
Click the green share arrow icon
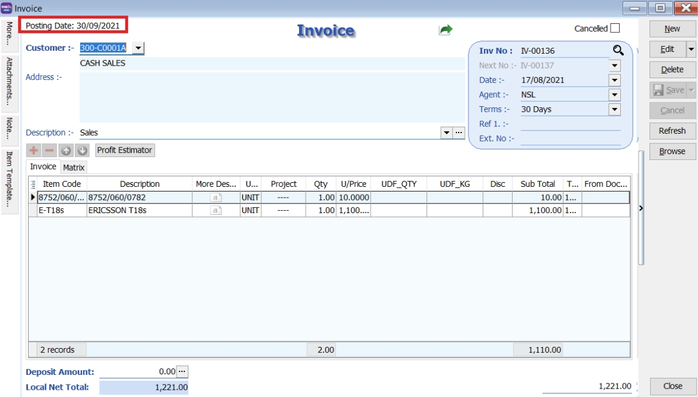tap(446, 30)
